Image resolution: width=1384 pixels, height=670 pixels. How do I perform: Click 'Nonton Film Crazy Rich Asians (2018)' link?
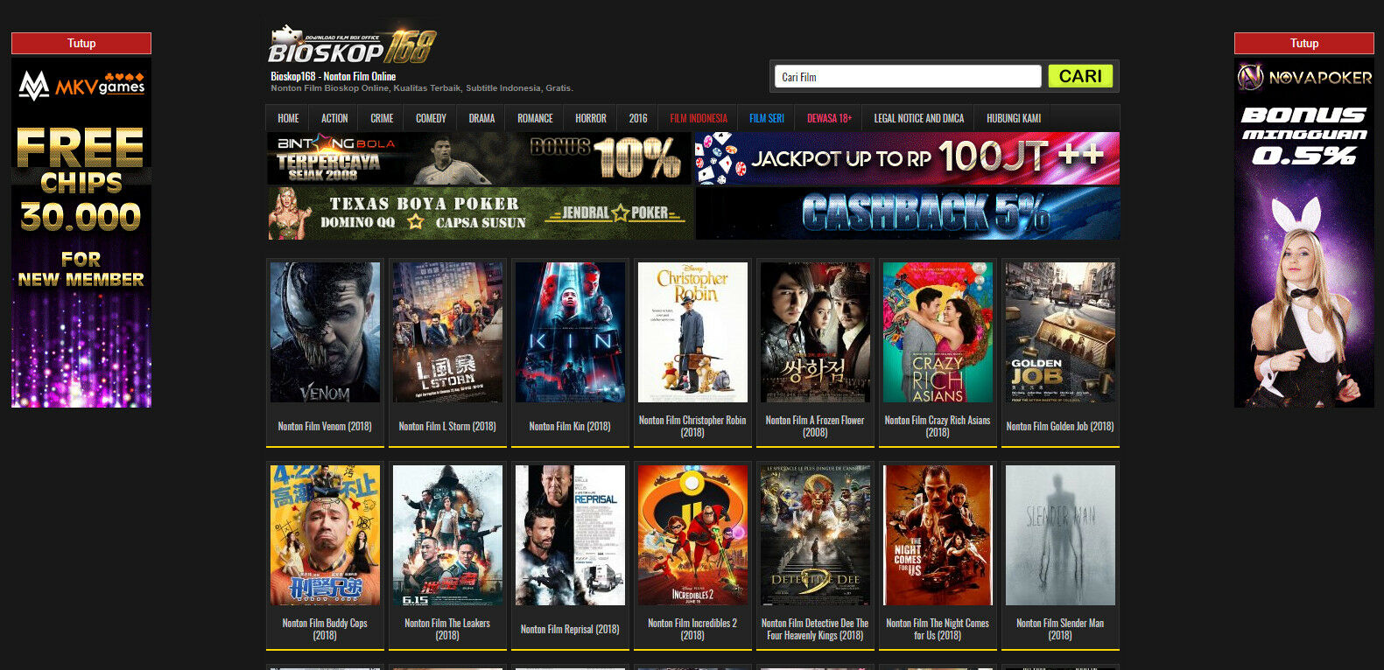coord(938,426)
